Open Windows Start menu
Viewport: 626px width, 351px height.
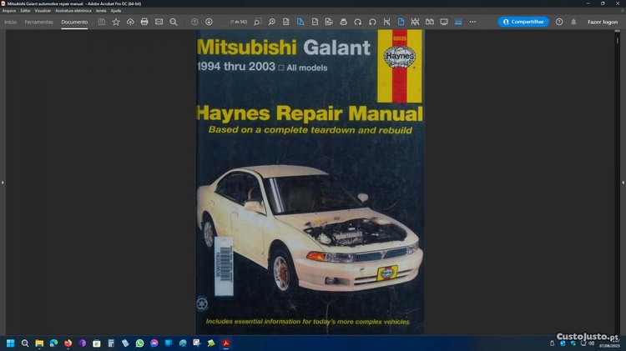[x=11, y=343]
